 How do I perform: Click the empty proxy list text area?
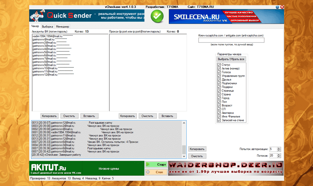pos(148,73)
